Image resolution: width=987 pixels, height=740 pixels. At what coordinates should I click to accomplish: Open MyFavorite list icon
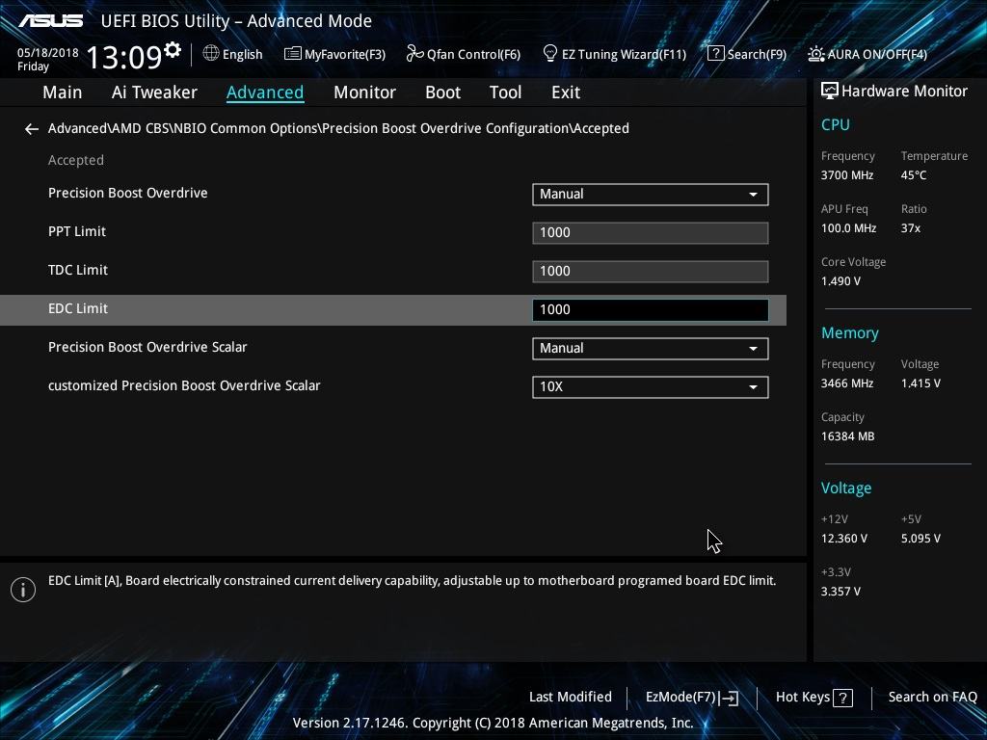pos(293,54)
